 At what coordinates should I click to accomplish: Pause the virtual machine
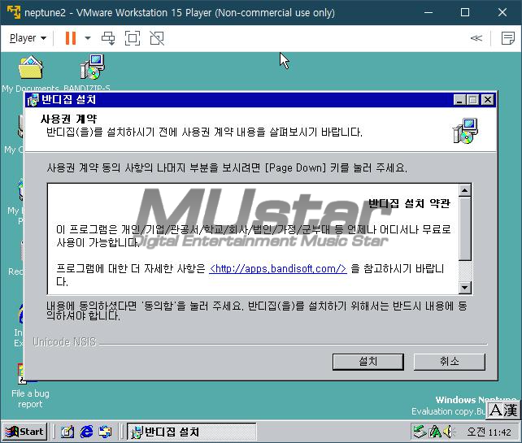71,38
